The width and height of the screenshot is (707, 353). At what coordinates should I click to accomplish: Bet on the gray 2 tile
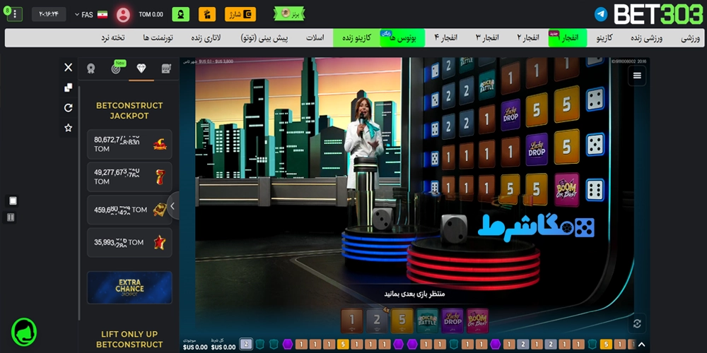pos(377,321)
